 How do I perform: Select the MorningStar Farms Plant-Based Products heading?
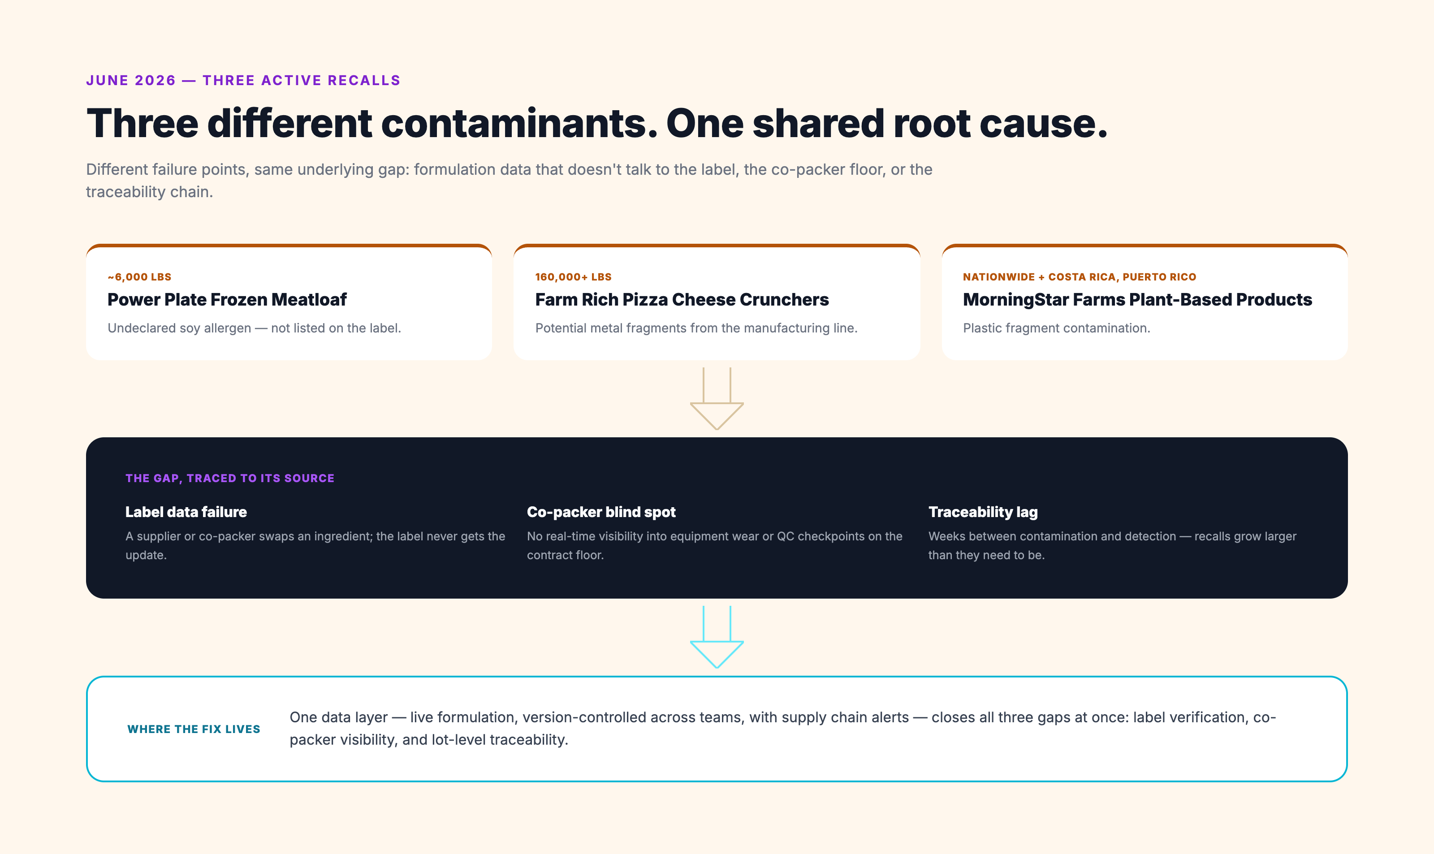(x=1137, y=300)
